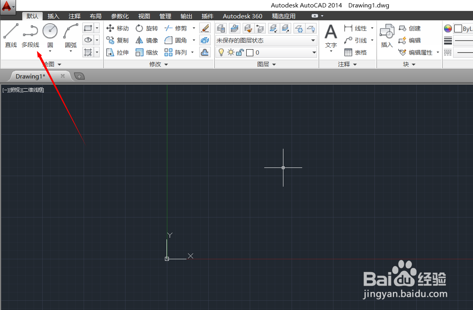
Task: Open the 线性 dimension dropdown arrow
Action: point(372,28)
